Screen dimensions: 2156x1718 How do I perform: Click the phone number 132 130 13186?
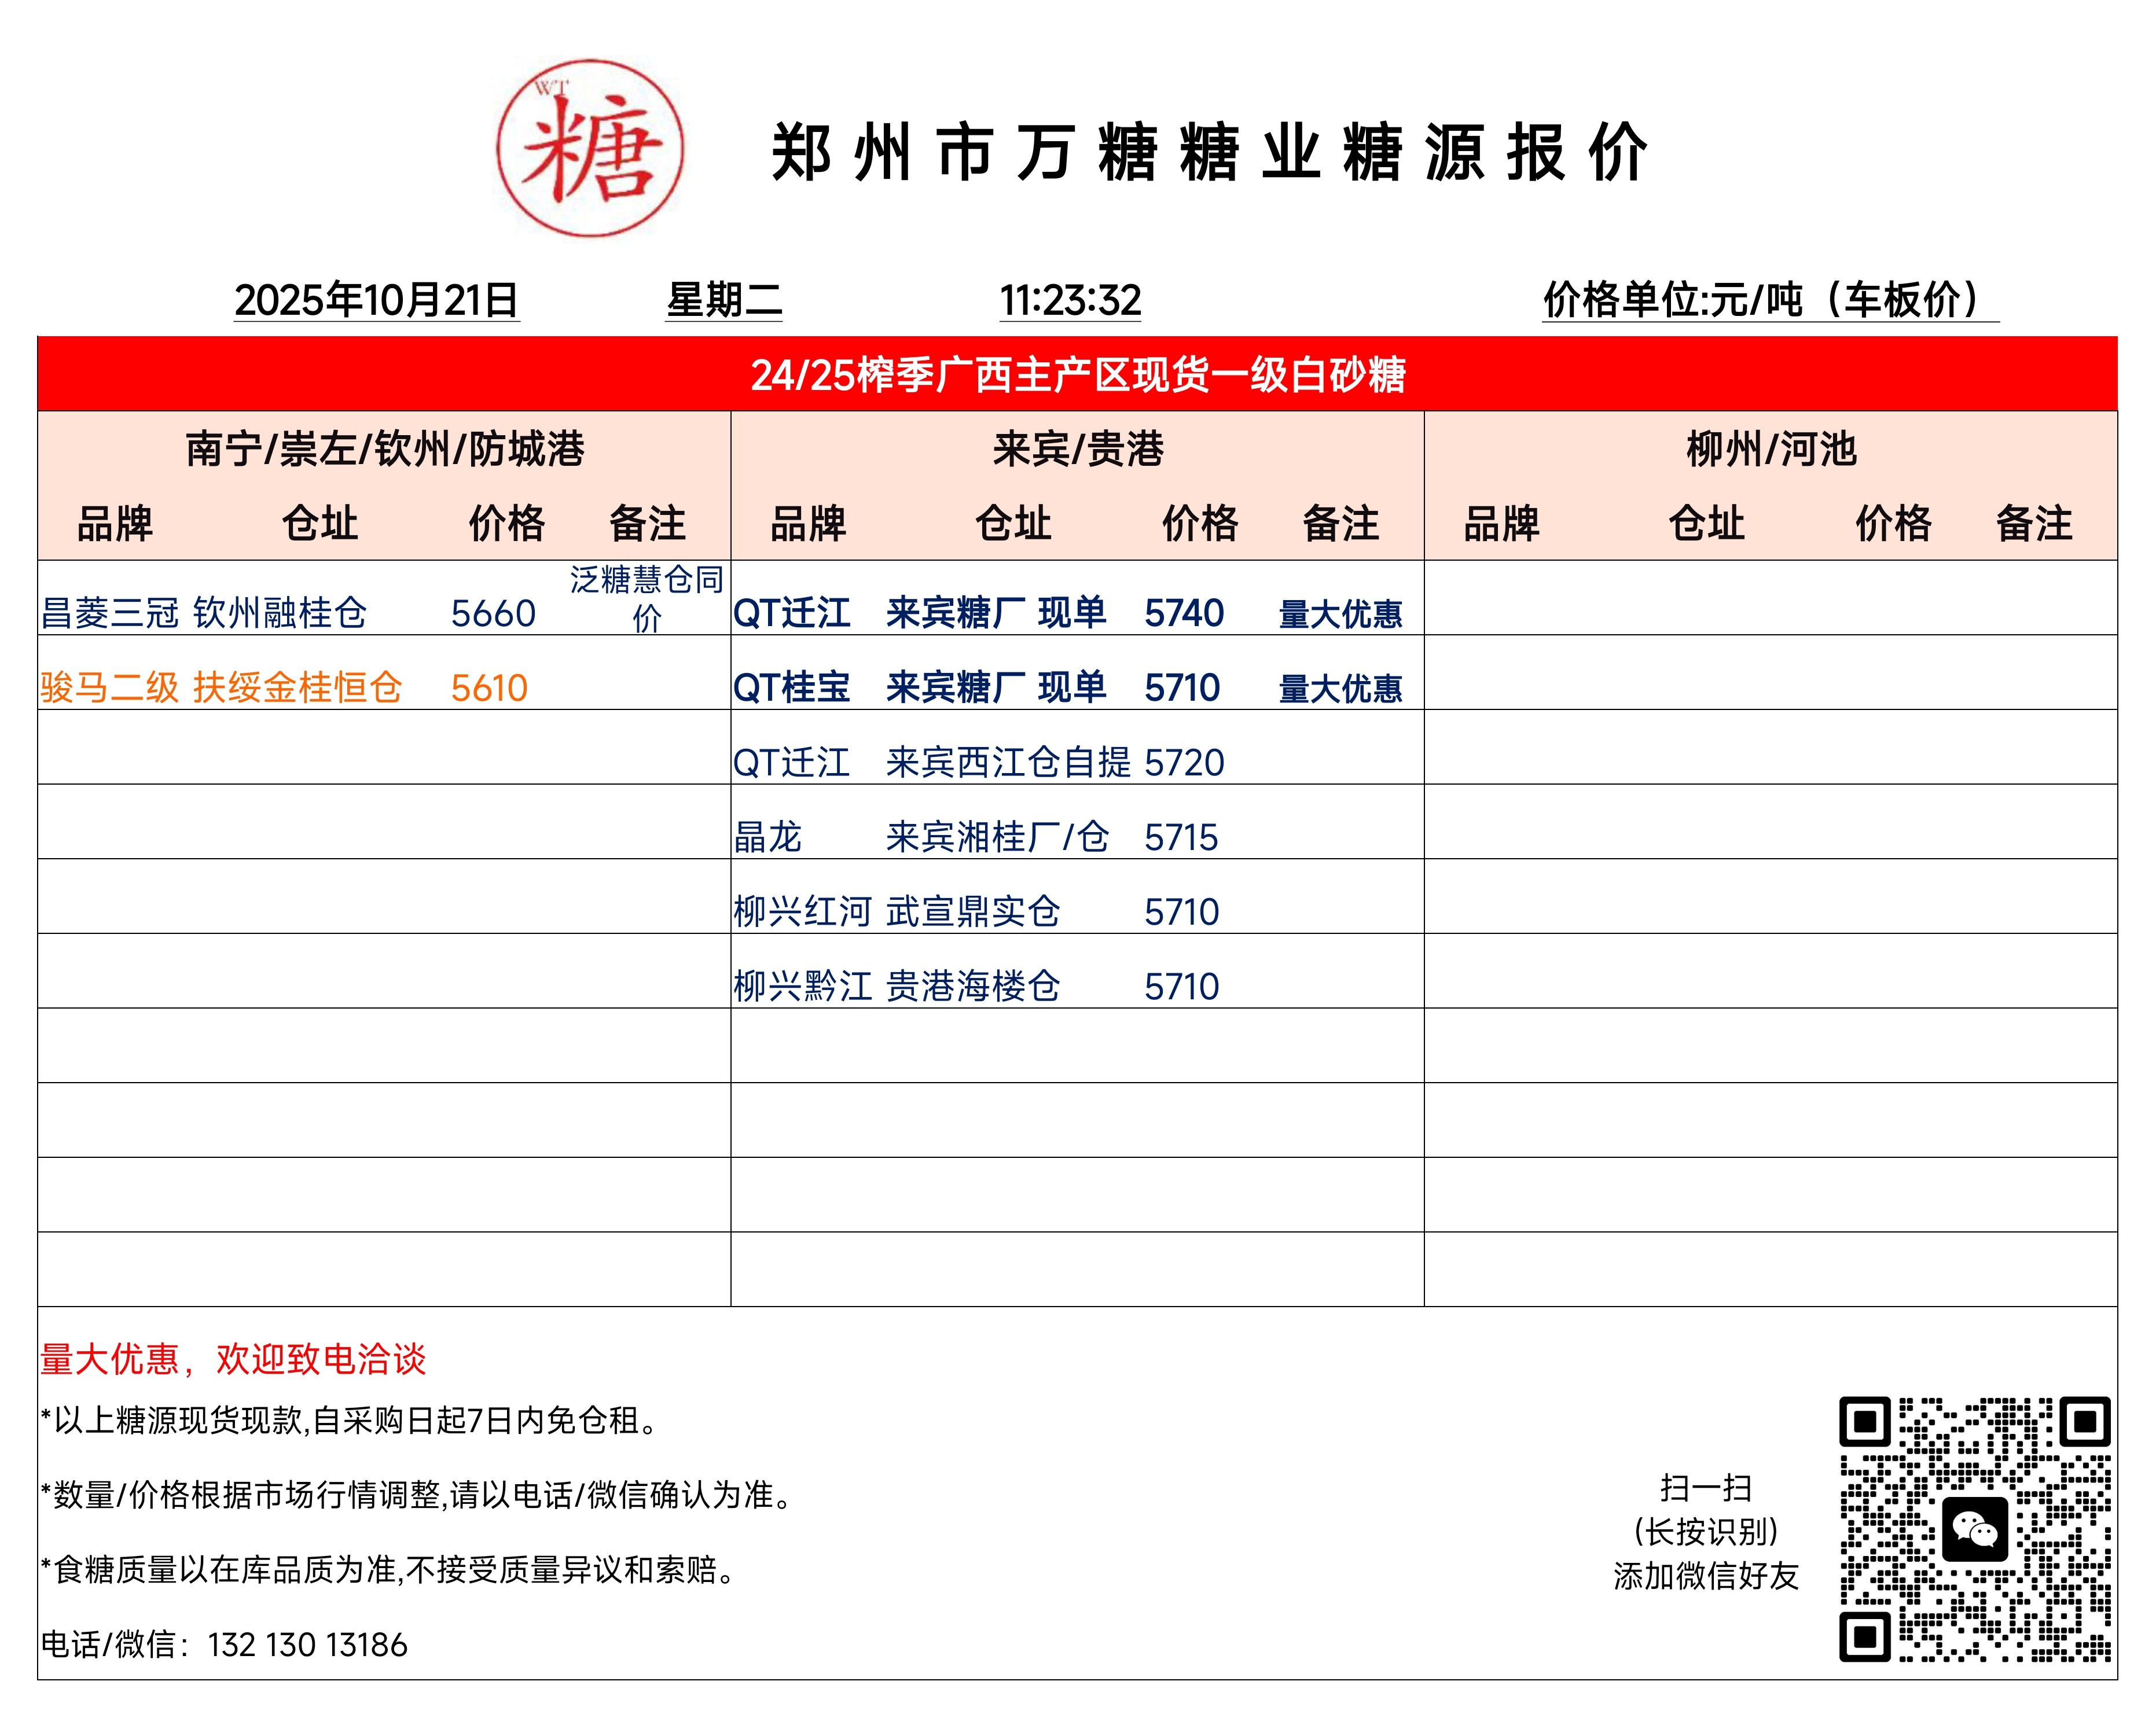point(307,1645)
